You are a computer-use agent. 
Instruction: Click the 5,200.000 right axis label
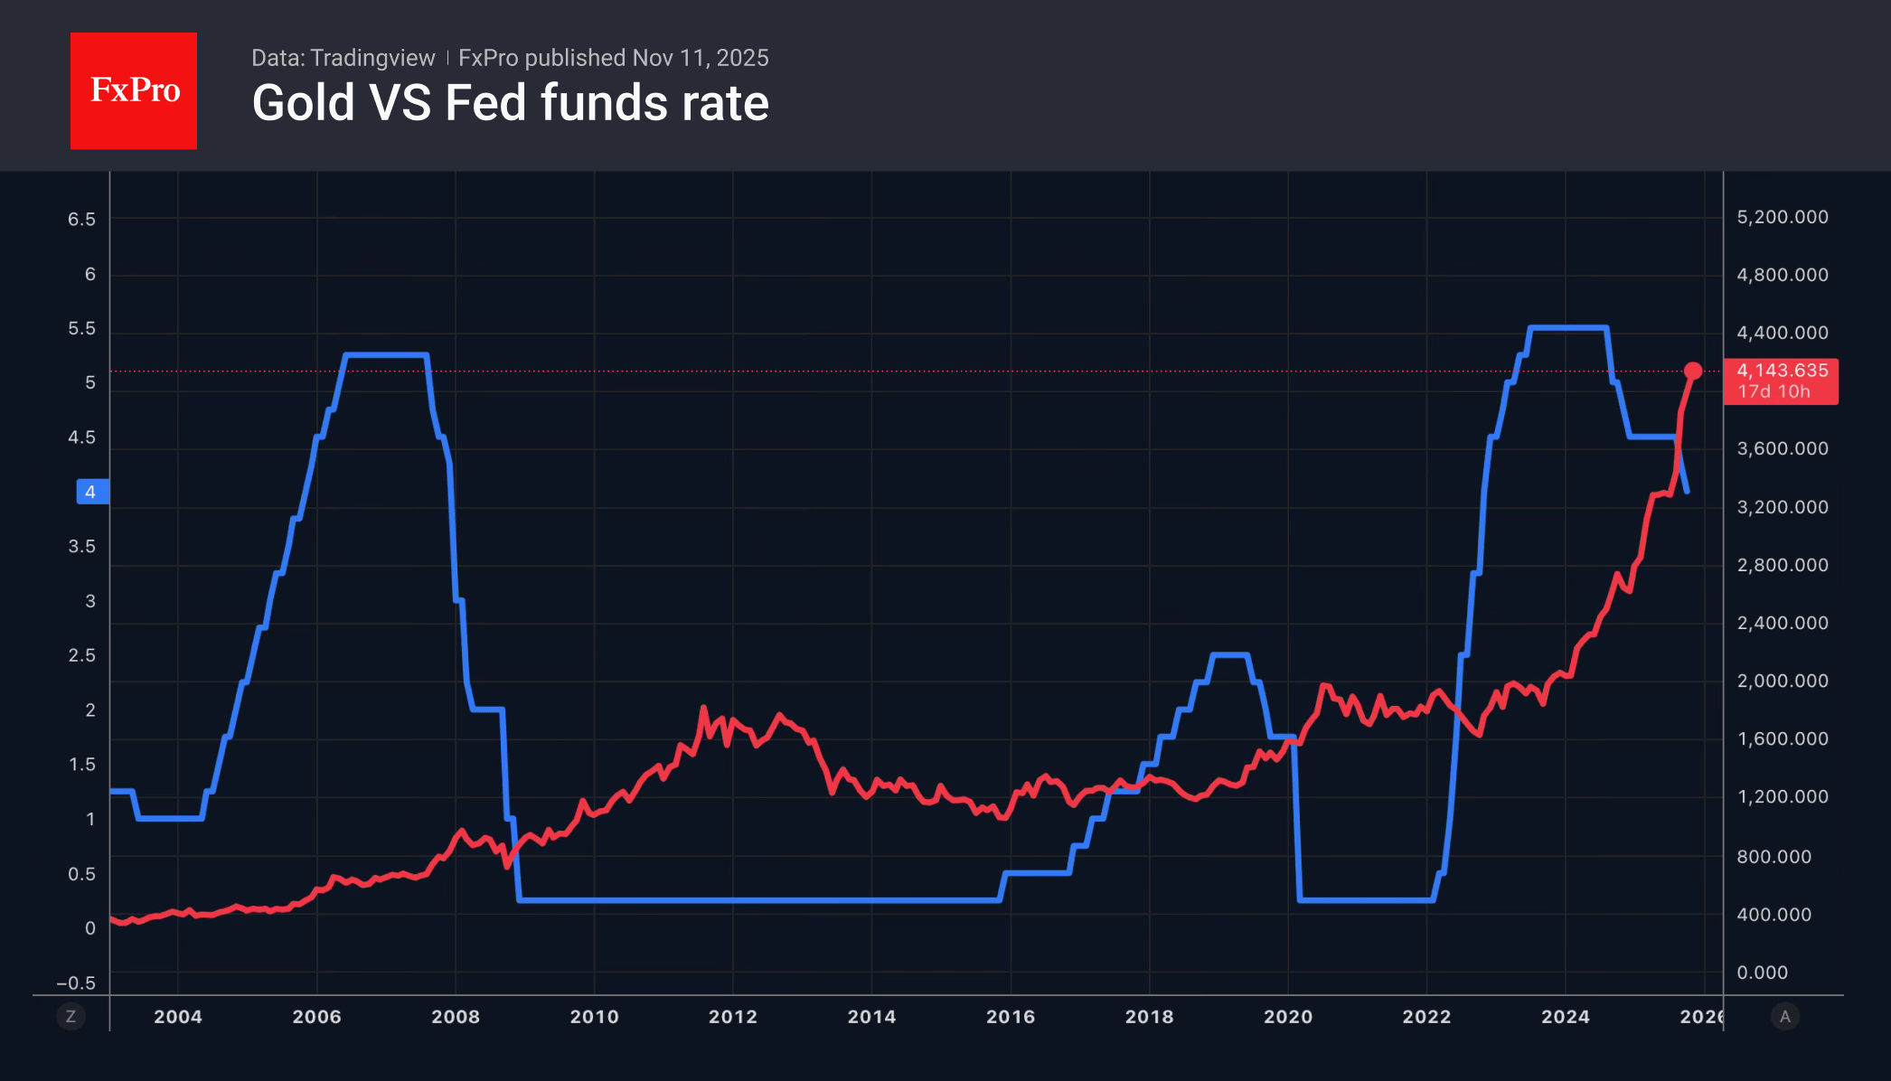tap(1783, 217)
